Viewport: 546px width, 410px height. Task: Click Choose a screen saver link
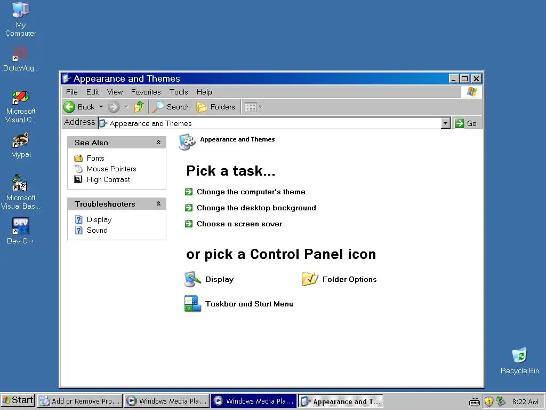click(239, 224)
